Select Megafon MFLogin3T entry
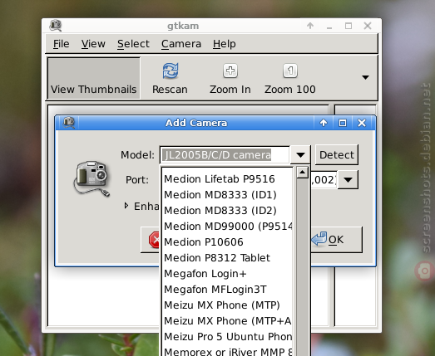This screenshot has height=356, width=435. pos(227,290)
